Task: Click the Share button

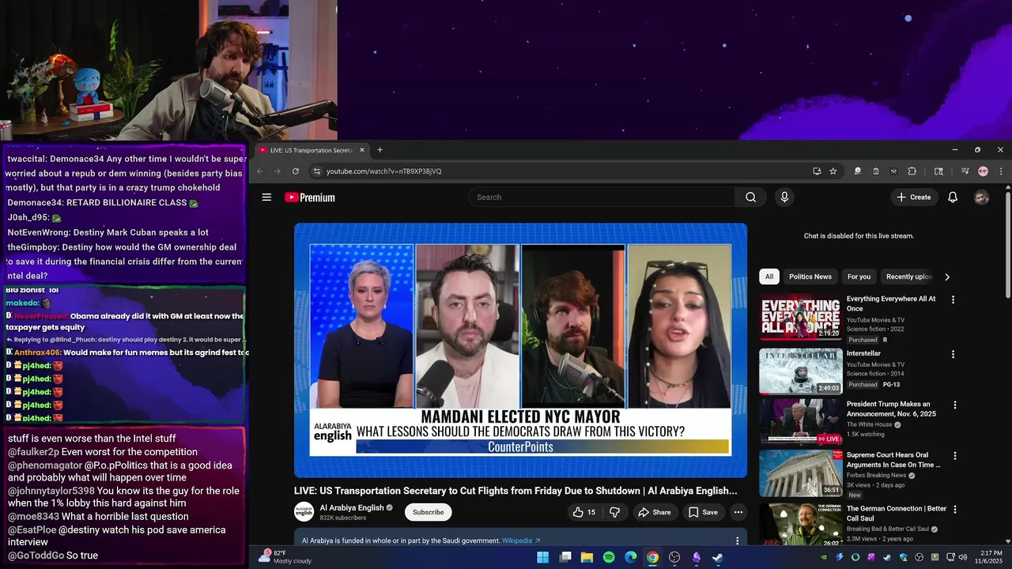Action: tap(654, 512)
